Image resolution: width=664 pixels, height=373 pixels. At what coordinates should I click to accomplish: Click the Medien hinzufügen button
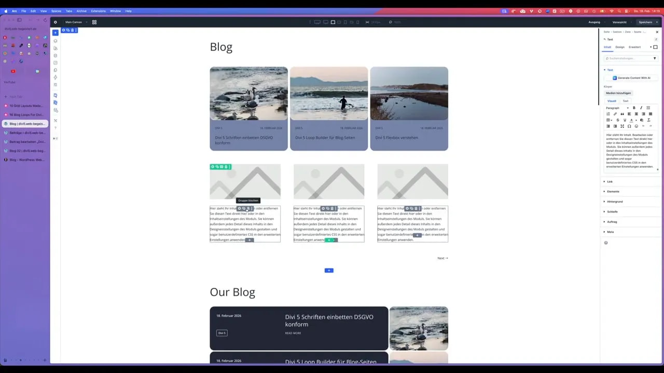click(x=618, y=93)
